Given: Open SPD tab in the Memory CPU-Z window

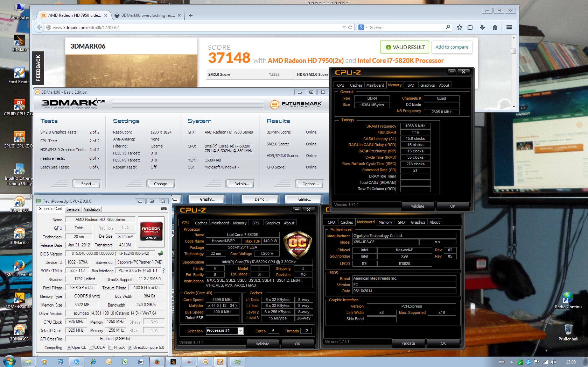Looking at the screenshot, I should (x=411, y=85).
